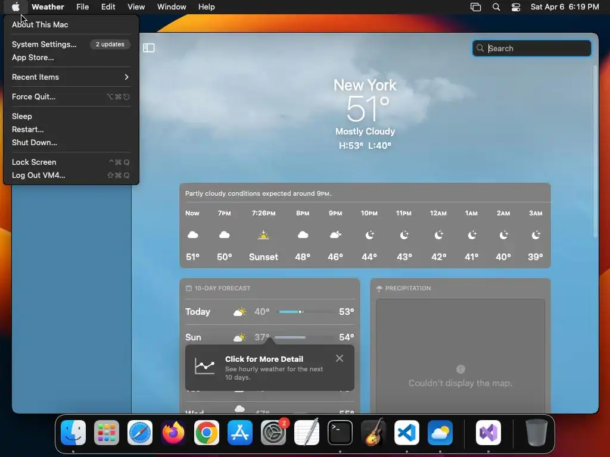Select Force Quit… from the menu
This screenshot has height=457, width=610.
71,97
